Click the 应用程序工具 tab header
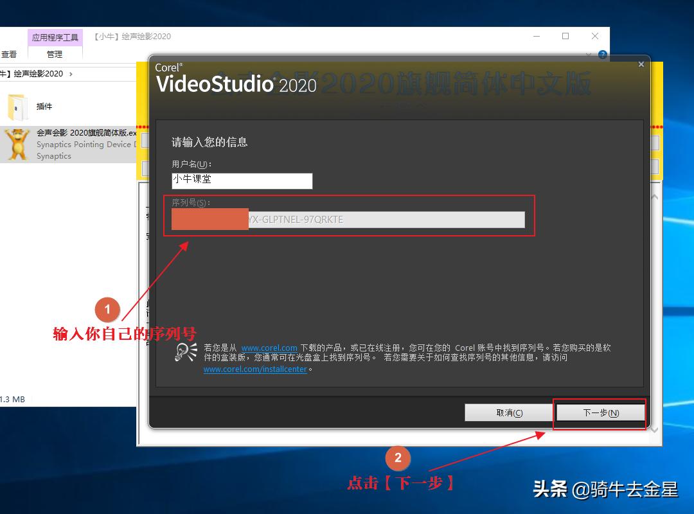Image resolution: width=694 pixels, height=514 pixels. tap(55, 37)
